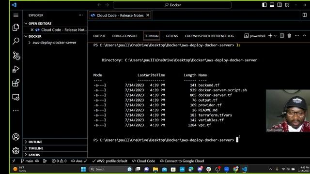Image resolution: width=310 pixels, height=174 pixels.
Task: Go back with the navigation arrow
Action: (99, 5)
